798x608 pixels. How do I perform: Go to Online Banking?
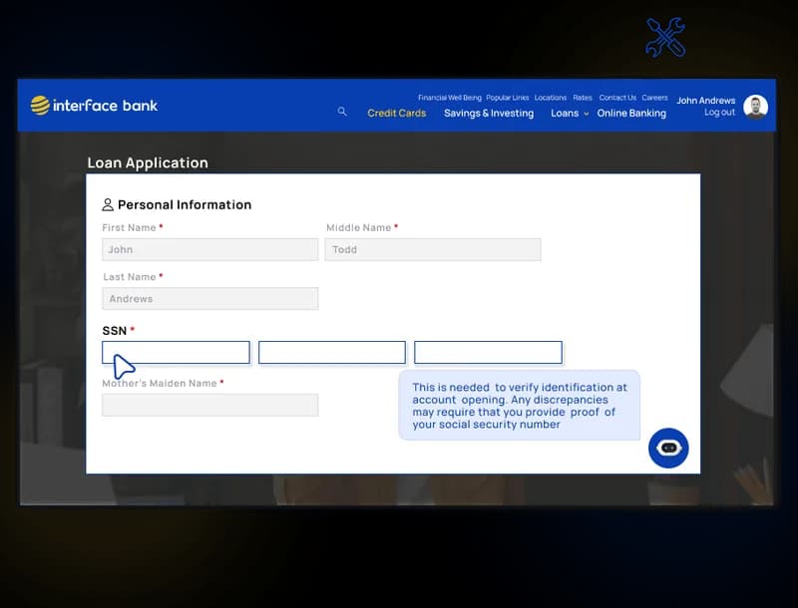[631, 113]
